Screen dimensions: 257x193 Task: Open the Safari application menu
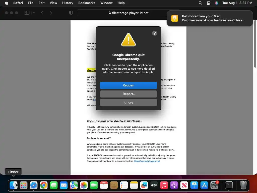point(18,3)
